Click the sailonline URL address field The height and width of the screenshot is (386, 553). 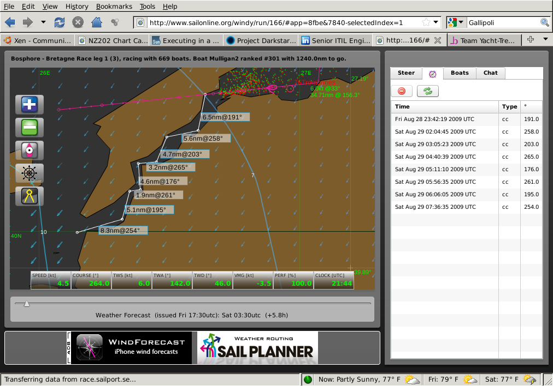click(284, 22)
